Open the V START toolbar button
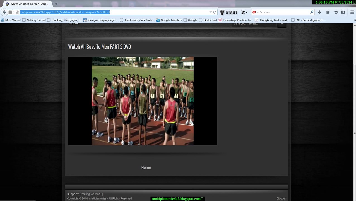356x201 pixels. tap(228, 12)
